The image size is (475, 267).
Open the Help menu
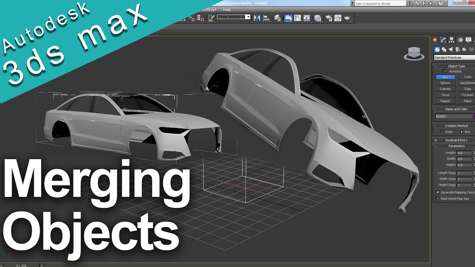pyautogui.click(x=227, y=10)
